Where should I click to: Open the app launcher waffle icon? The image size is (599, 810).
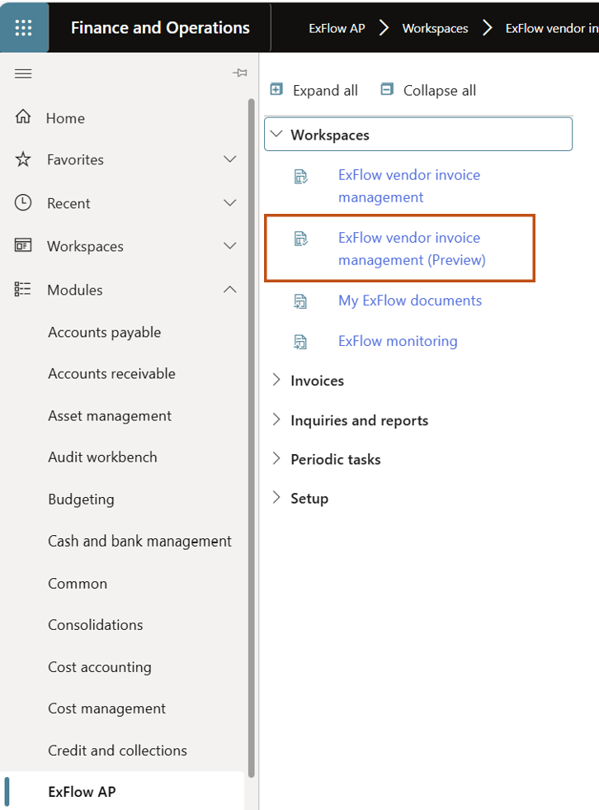coord(24,27)
